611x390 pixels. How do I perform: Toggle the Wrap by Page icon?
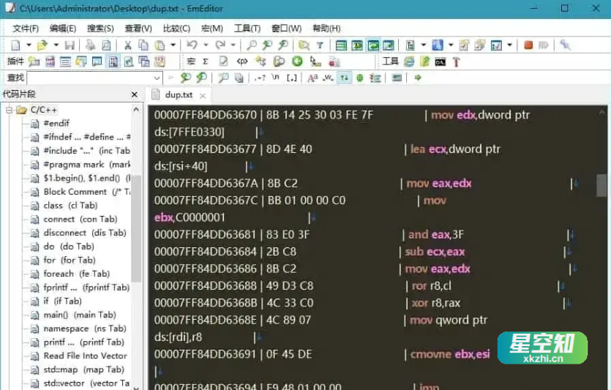click(x=389, y=45)
